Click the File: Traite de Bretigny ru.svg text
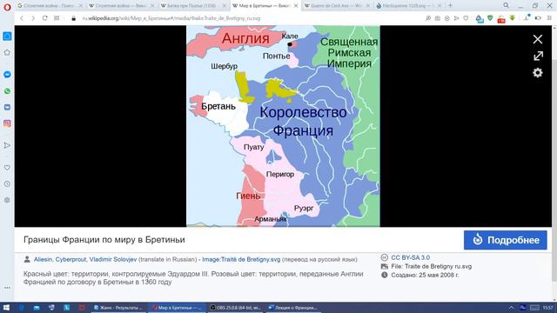 tap(432, 266)
